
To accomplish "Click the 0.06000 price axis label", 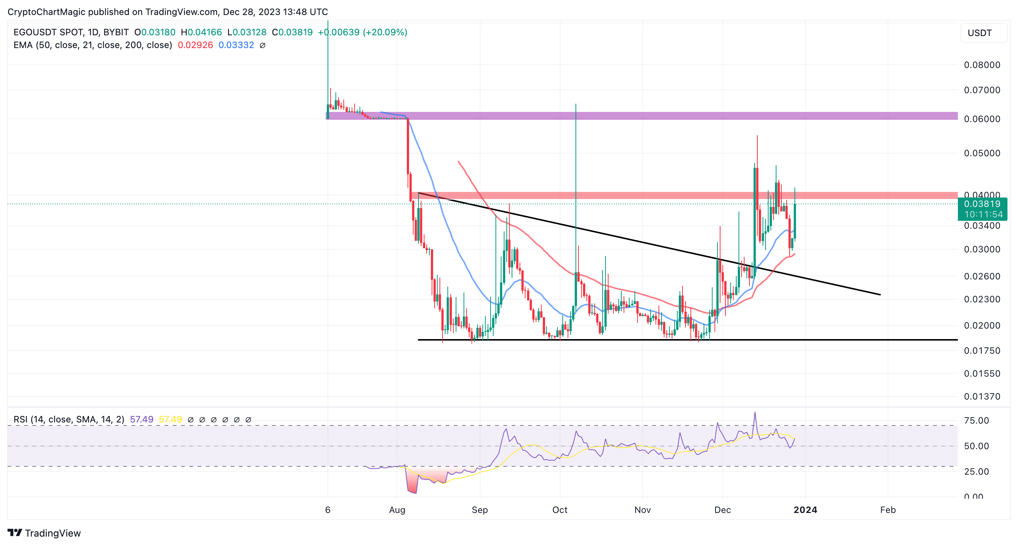I will point(982,119).
